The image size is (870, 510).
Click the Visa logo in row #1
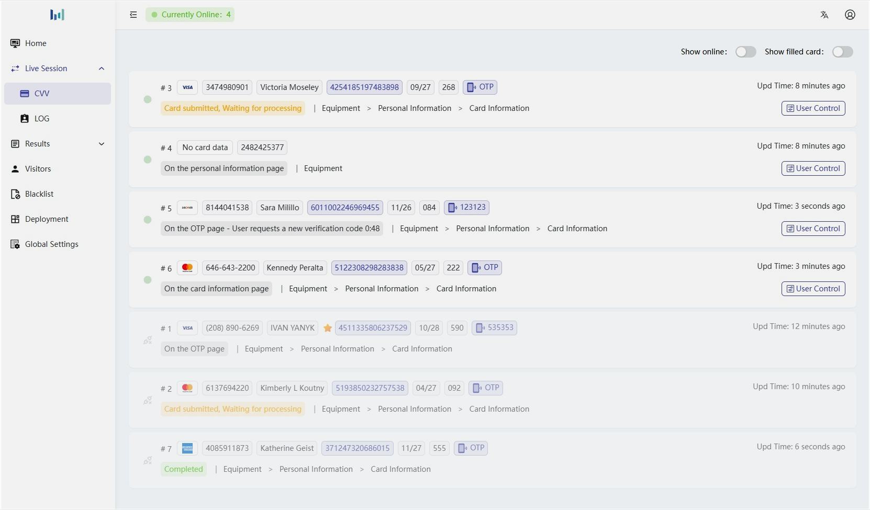[x=187, y=328]
